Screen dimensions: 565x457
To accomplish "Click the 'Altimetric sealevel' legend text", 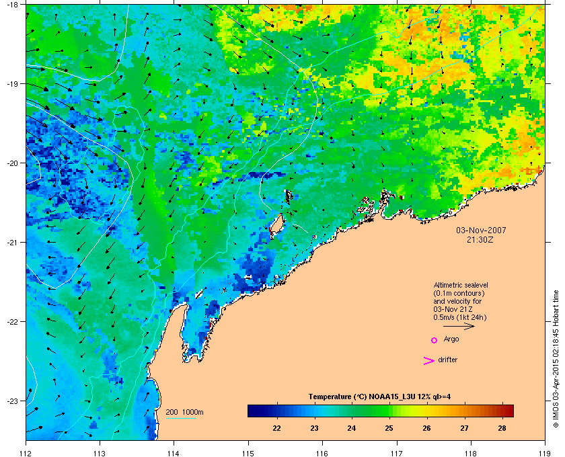I will point(461,285).
